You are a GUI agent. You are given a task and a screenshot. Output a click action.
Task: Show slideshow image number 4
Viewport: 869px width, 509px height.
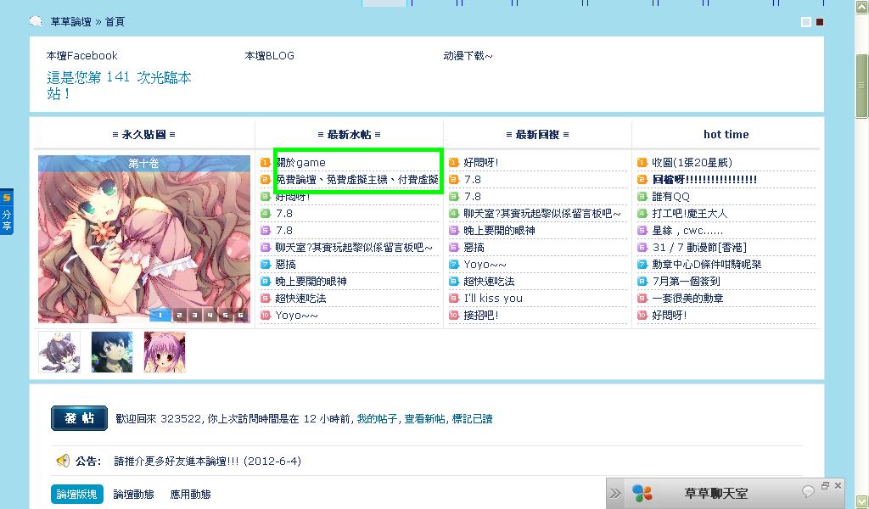click(x=210, y=315)
